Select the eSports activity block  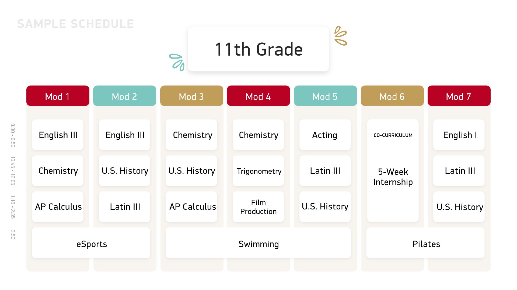coord(91,243)
